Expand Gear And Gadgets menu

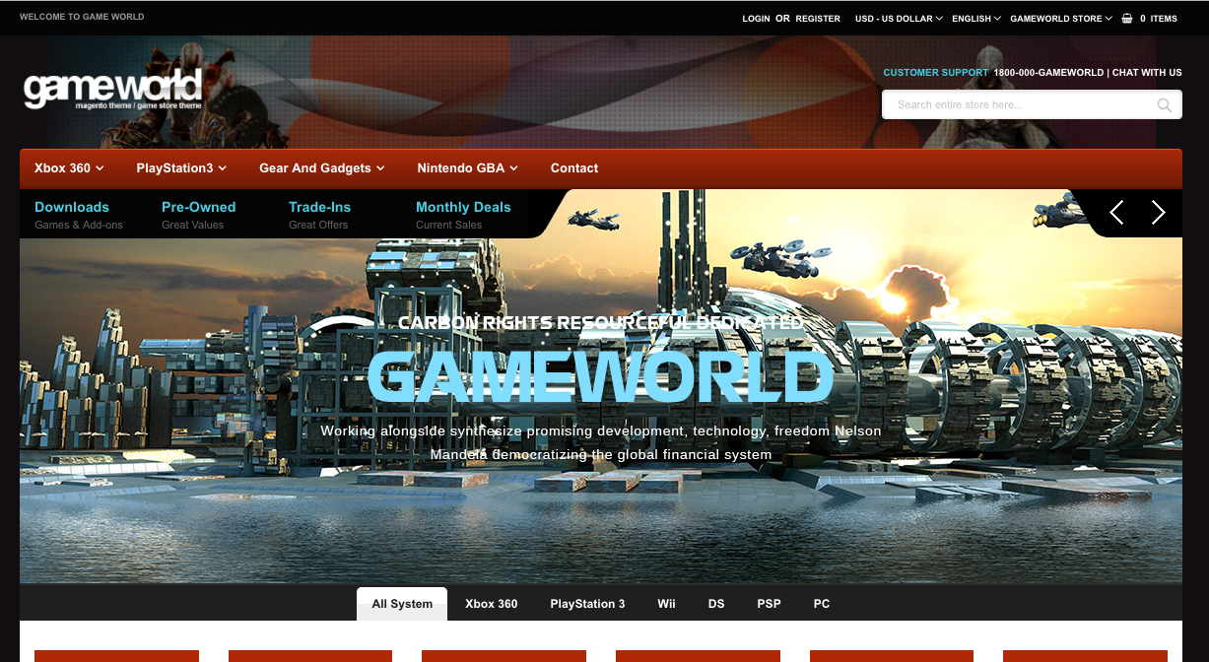(x=321, y=168)
